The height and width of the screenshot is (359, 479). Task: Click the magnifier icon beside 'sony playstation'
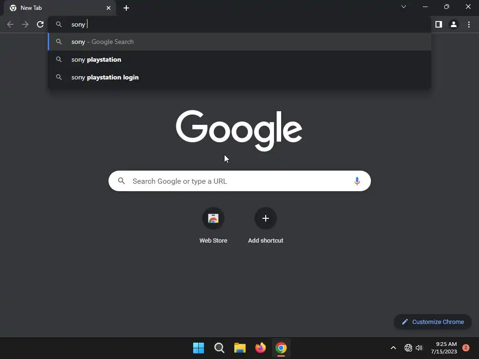point(59,59)
